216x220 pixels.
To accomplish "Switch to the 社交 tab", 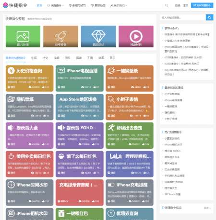I will [x=45, y=58].
